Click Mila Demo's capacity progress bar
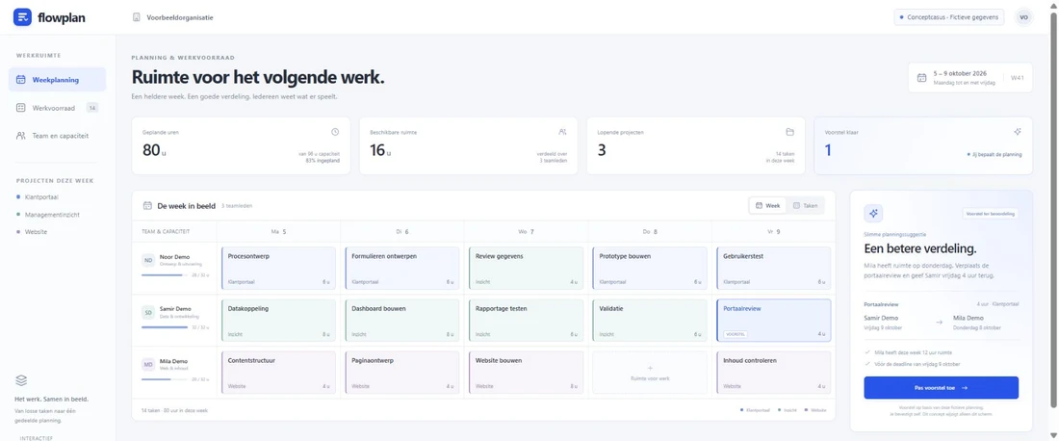Viewport: 1059px width, 441px height. coord(165,379)
